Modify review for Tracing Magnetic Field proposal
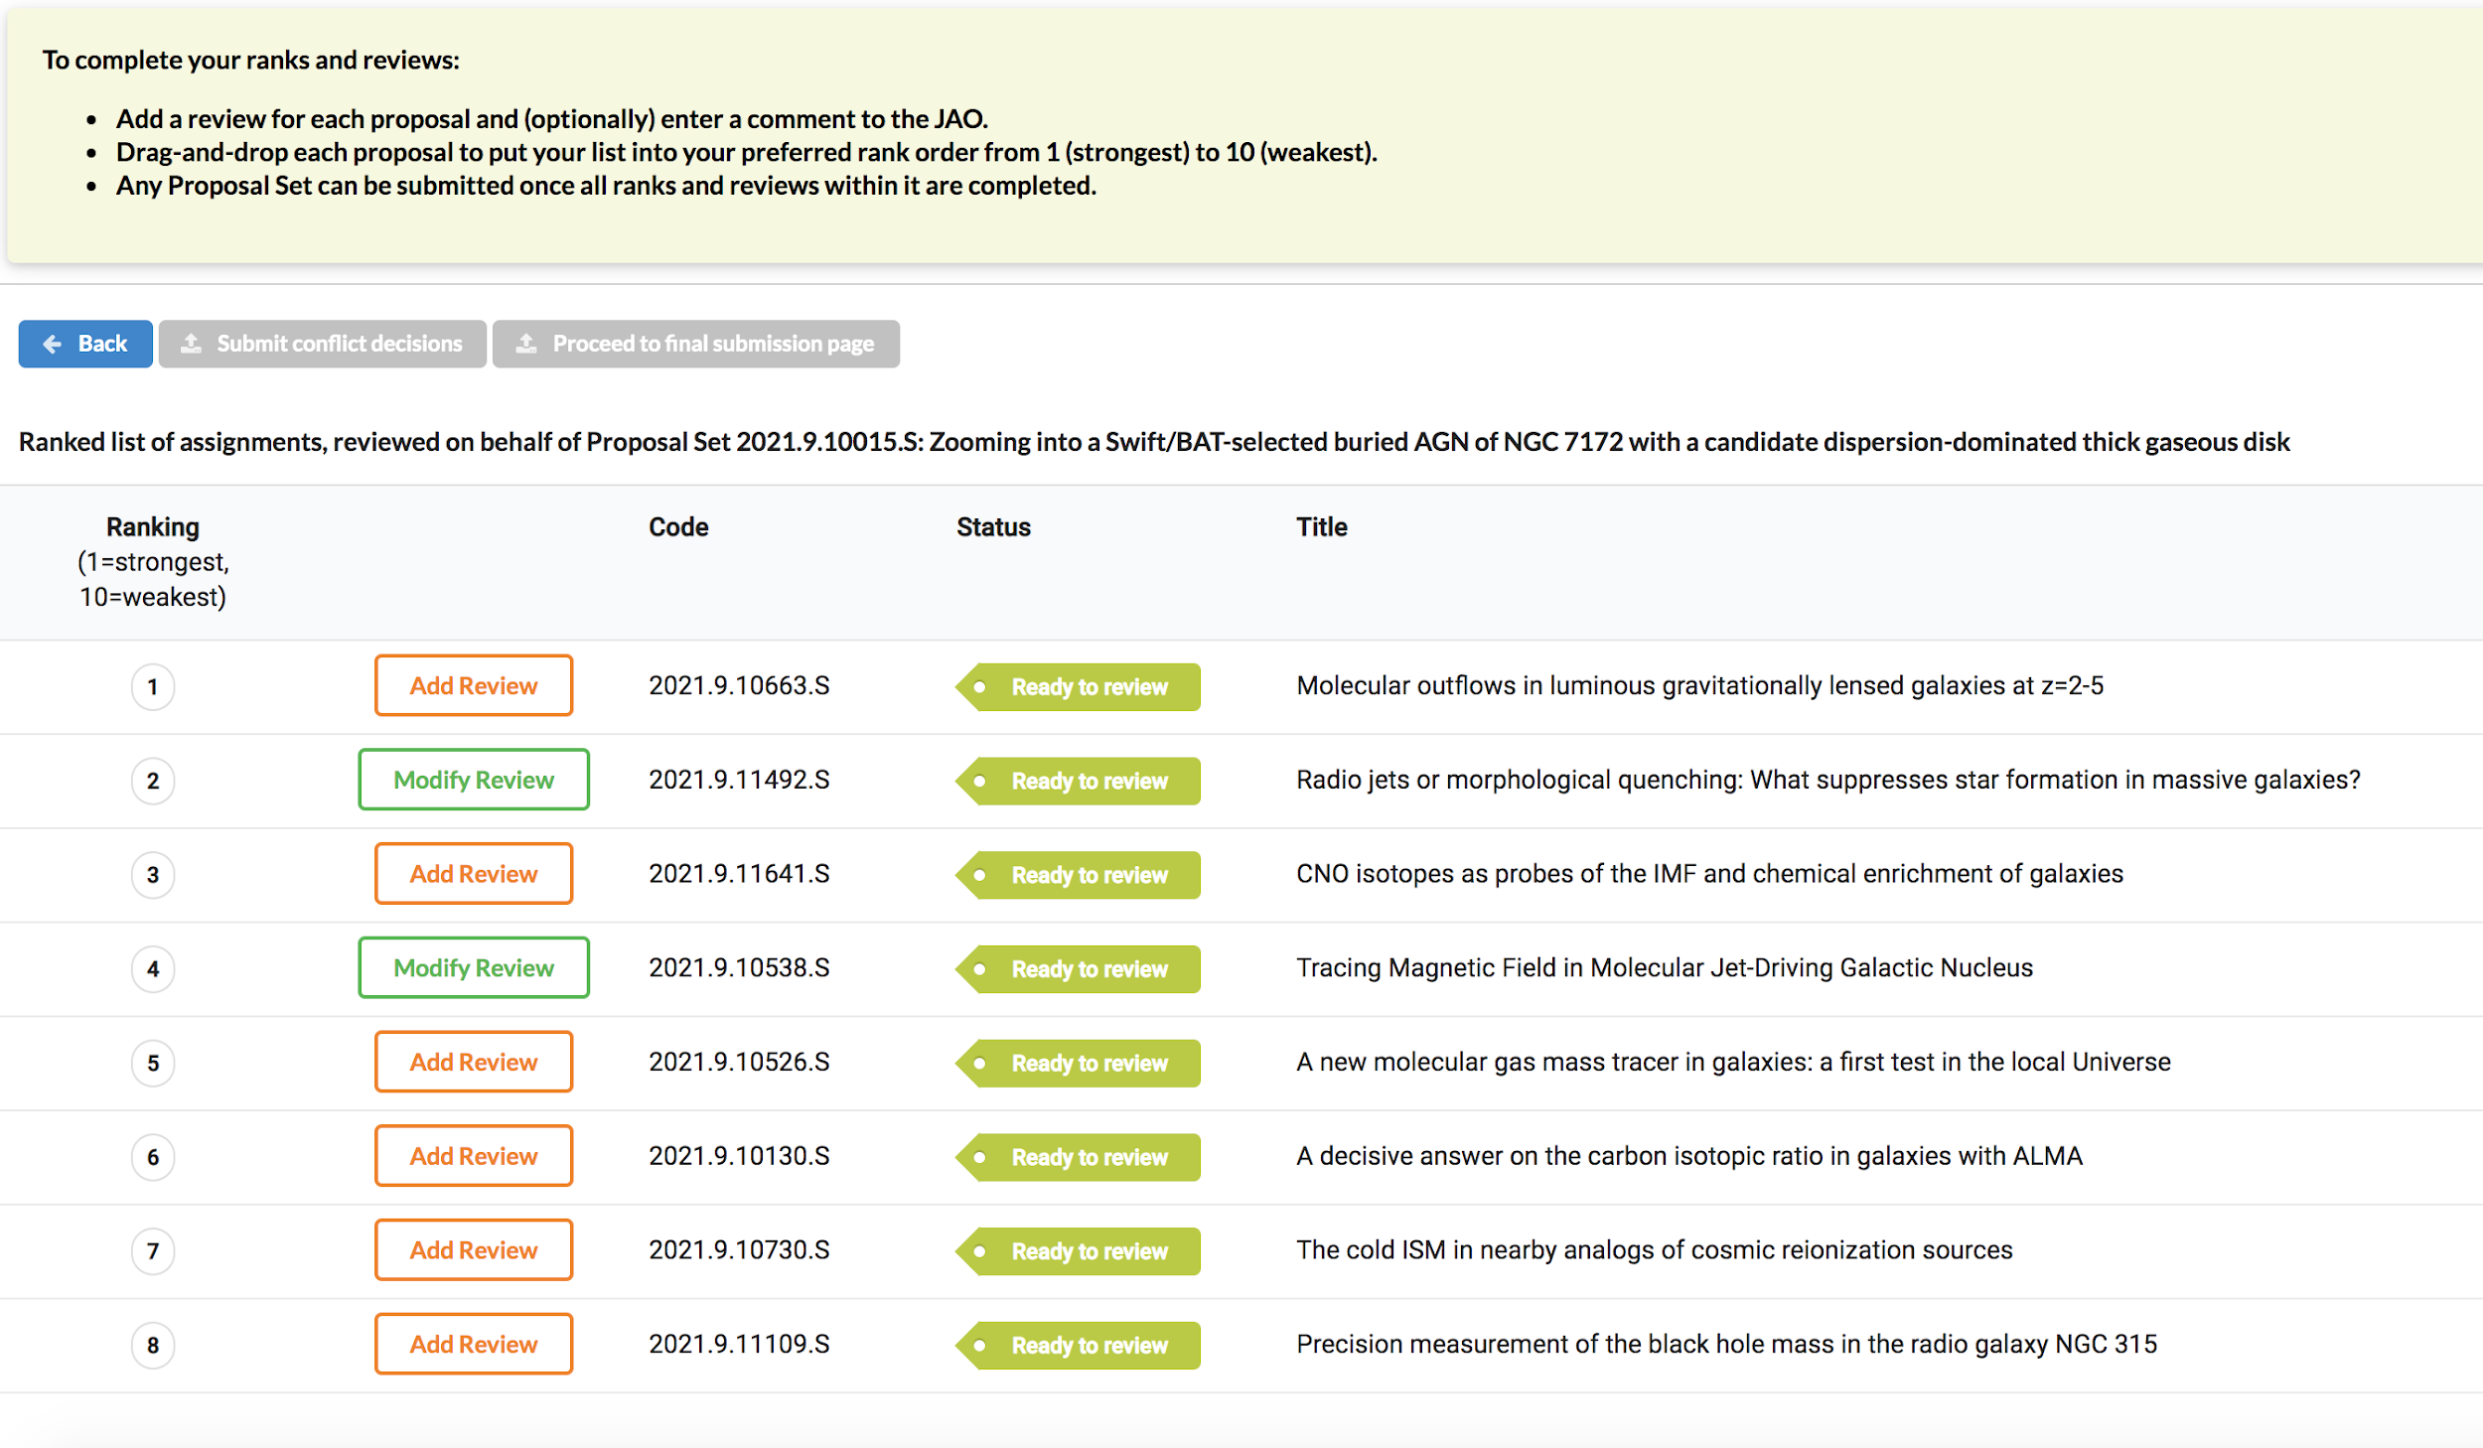The image size is (2483, 1448). pyautogui.click(x=473, y=967)
